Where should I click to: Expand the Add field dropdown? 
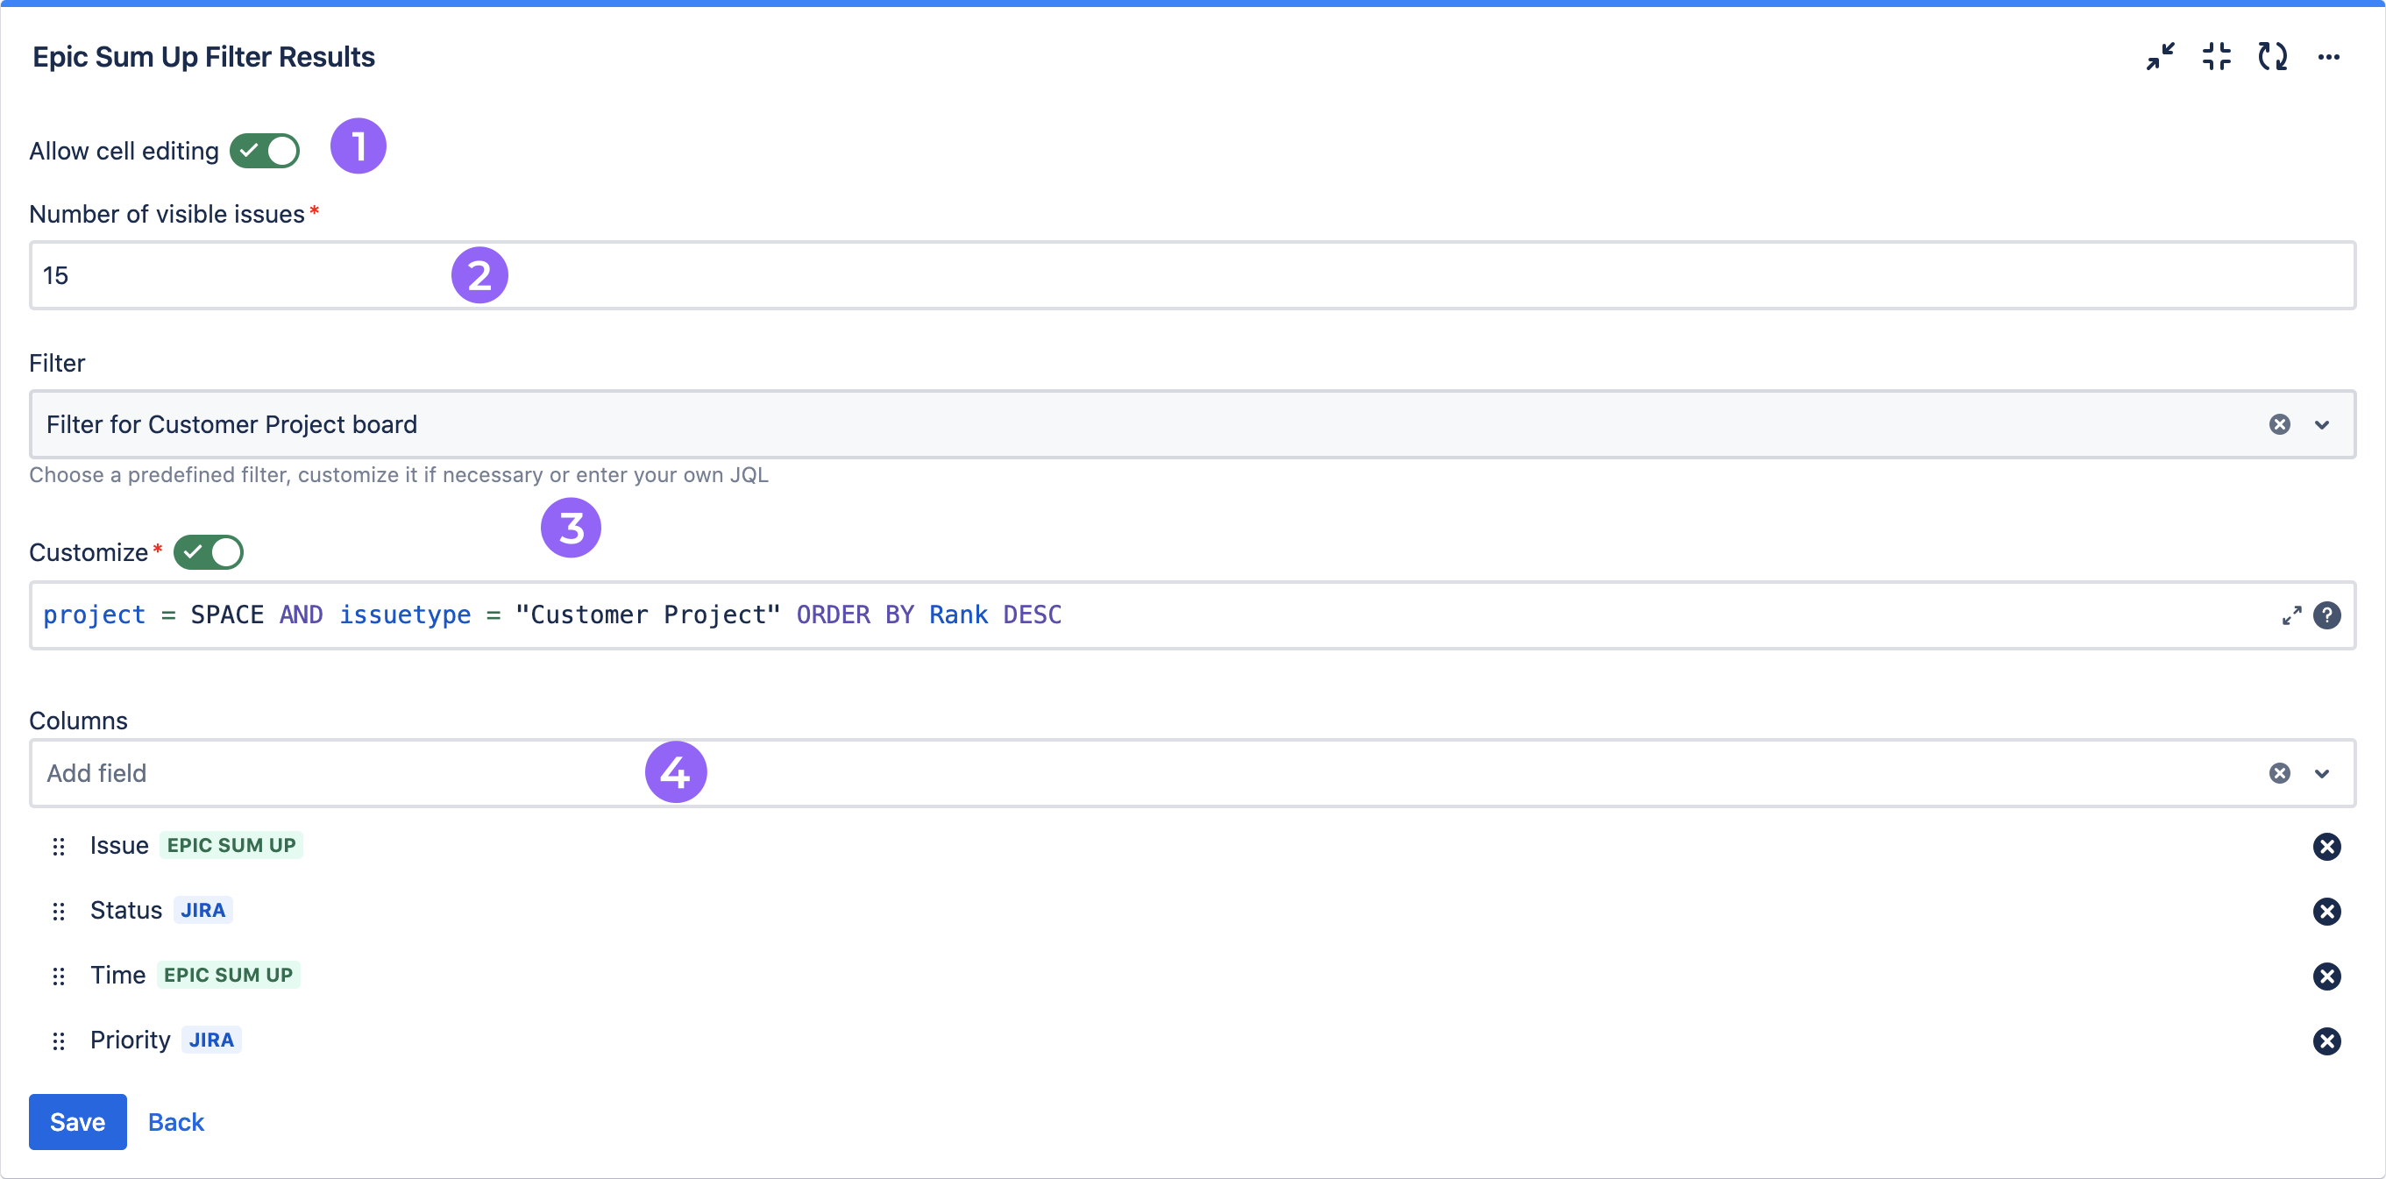point(2322,772)
